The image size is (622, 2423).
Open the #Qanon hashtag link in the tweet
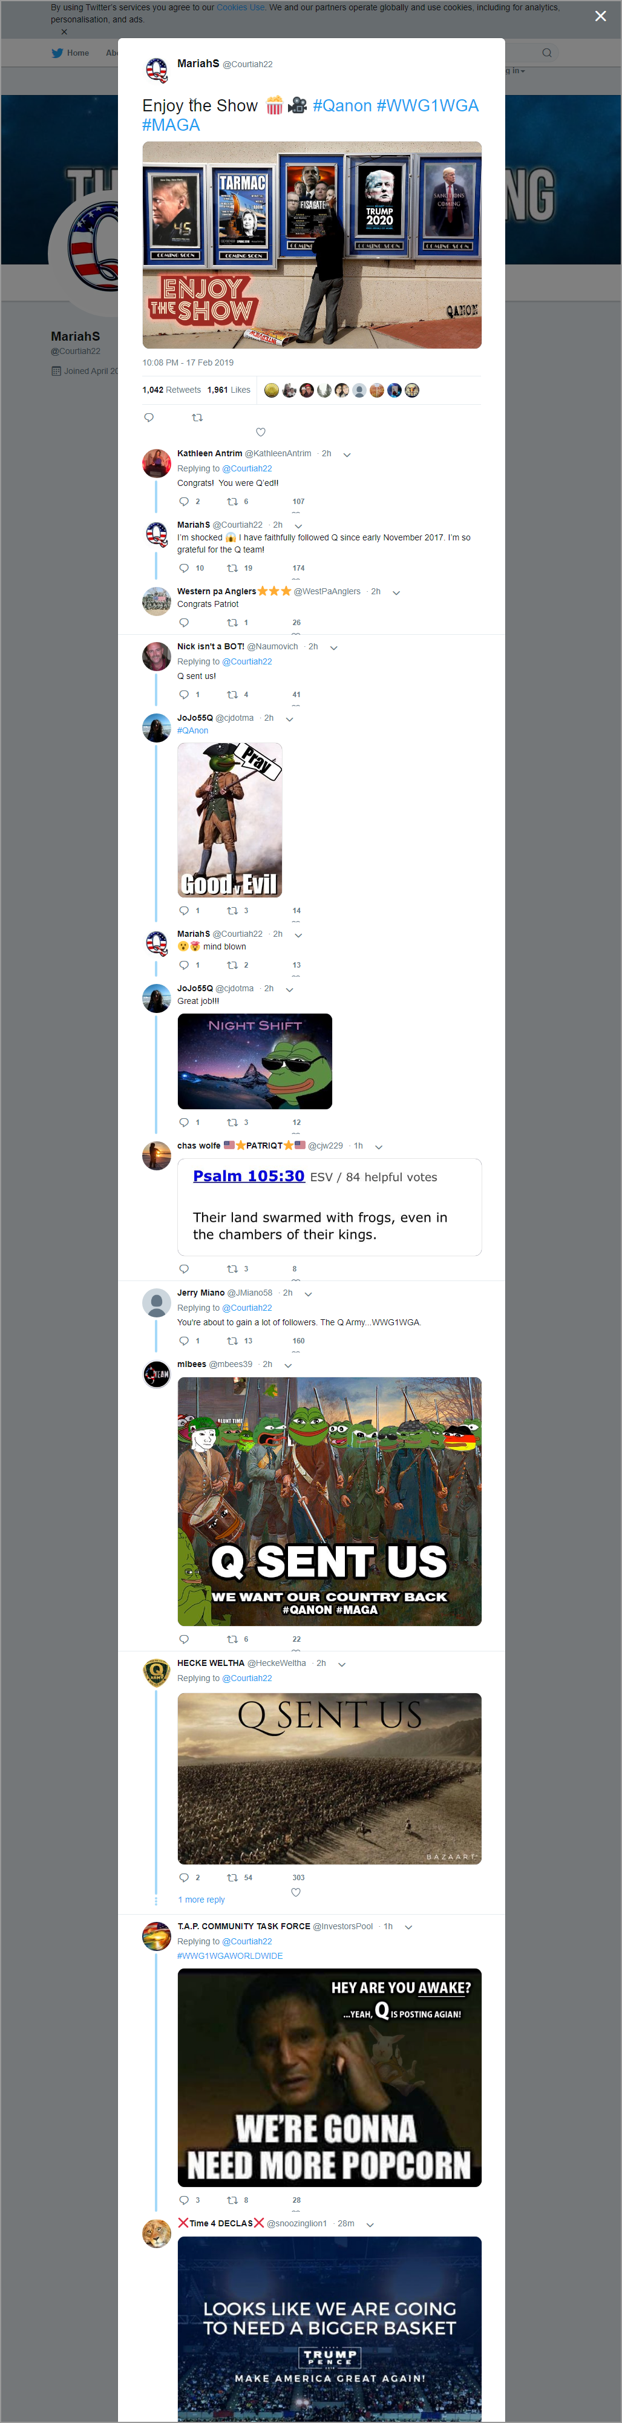point(342,105)
